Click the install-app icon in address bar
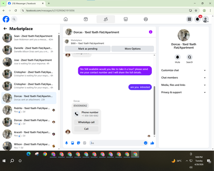Viewport: 214px width, 171px height. click(x=190, y=10)
